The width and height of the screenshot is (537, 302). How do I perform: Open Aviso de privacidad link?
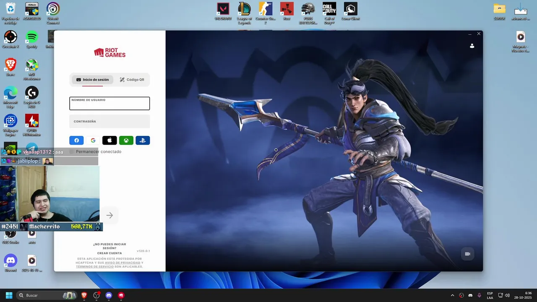[x=123, y=263]
